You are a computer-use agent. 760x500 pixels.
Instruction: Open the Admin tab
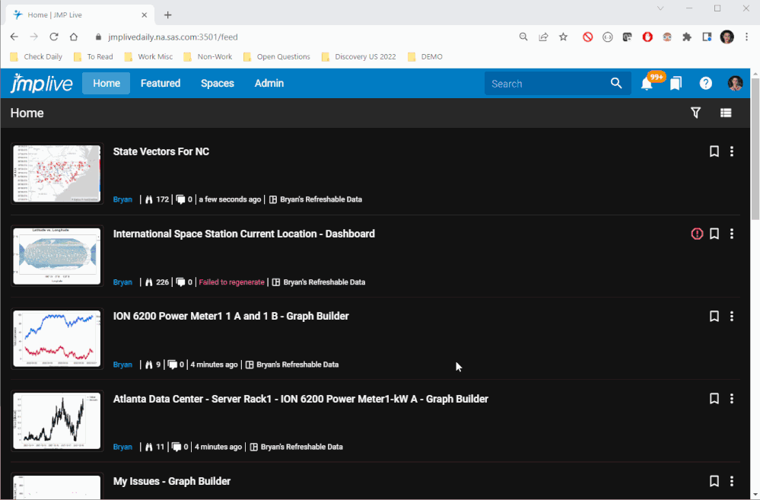coord(269,84)
